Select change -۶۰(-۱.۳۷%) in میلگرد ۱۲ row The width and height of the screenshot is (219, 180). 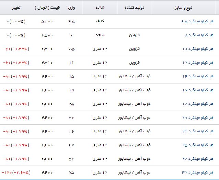point(16,63)
